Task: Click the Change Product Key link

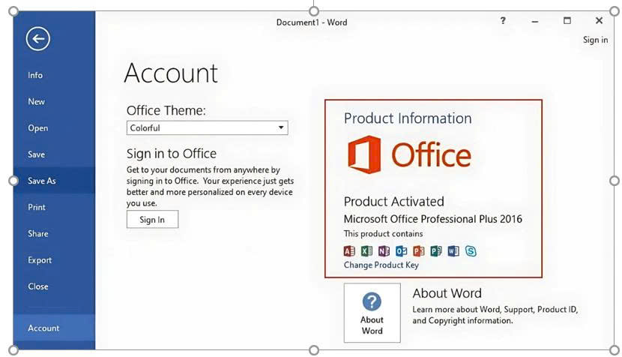Action: pos(381,265)
